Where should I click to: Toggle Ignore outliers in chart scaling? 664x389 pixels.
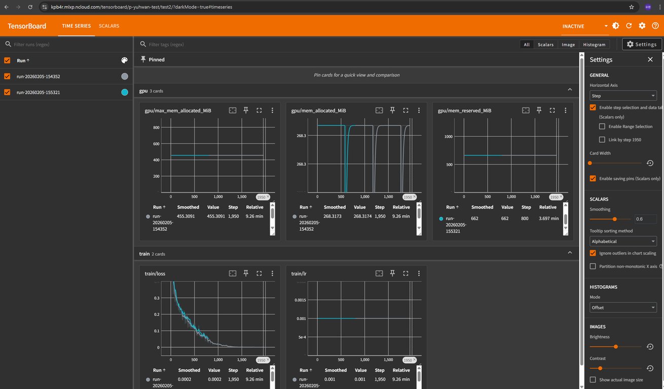coord(593,253)
